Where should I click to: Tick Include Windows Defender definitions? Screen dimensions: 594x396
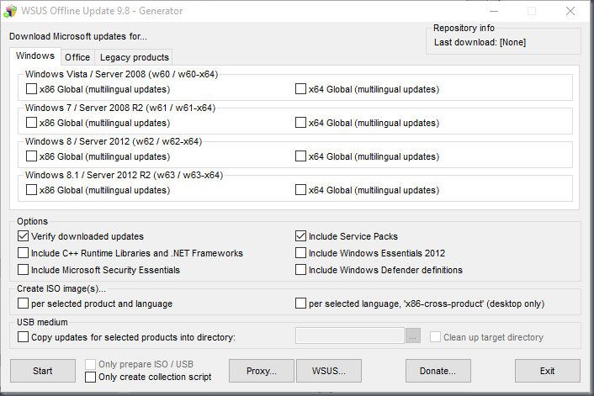pos(301,270)
